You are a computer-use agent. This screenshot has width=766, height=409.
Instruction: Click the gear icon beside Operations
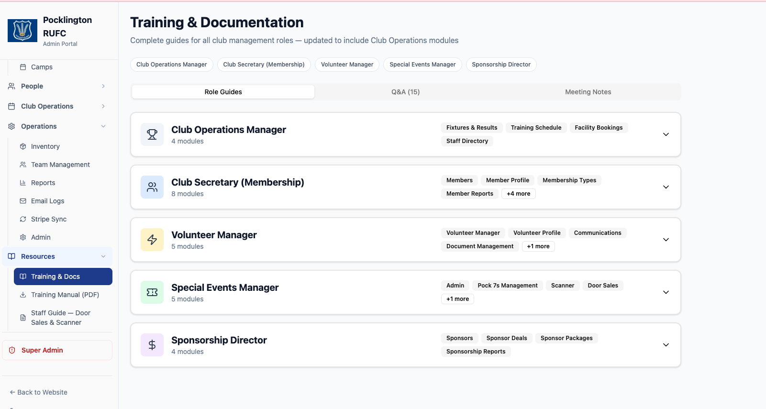[x=11, y=126]
